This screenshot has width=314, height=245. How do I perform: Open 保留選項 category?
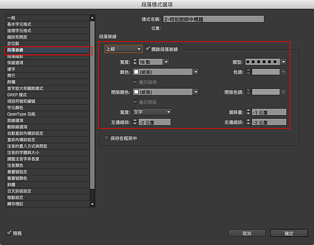click(48, 63)
